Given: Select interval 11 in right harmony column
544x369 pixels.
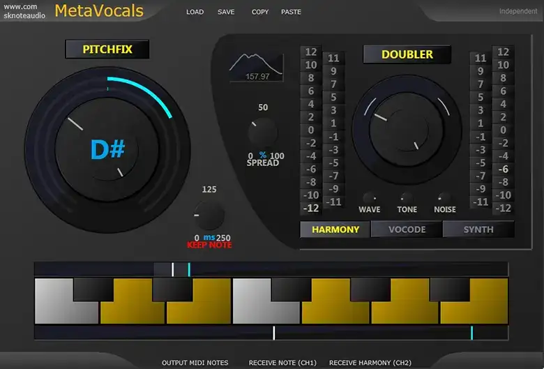Looking at the screenshot, I should (x=481, y=58).
